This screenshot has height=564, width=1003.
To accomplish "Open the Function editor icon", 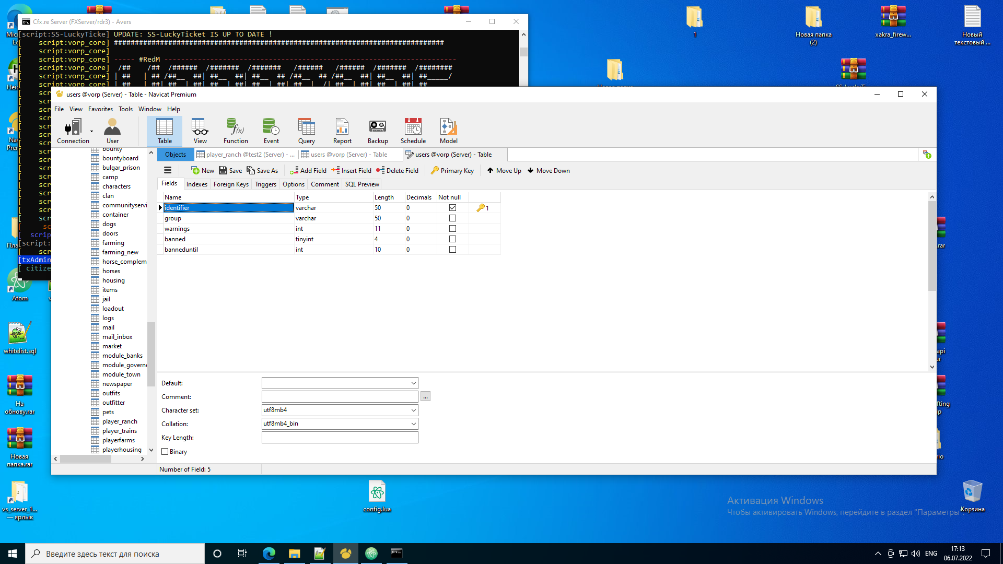I will click(236, 131).
